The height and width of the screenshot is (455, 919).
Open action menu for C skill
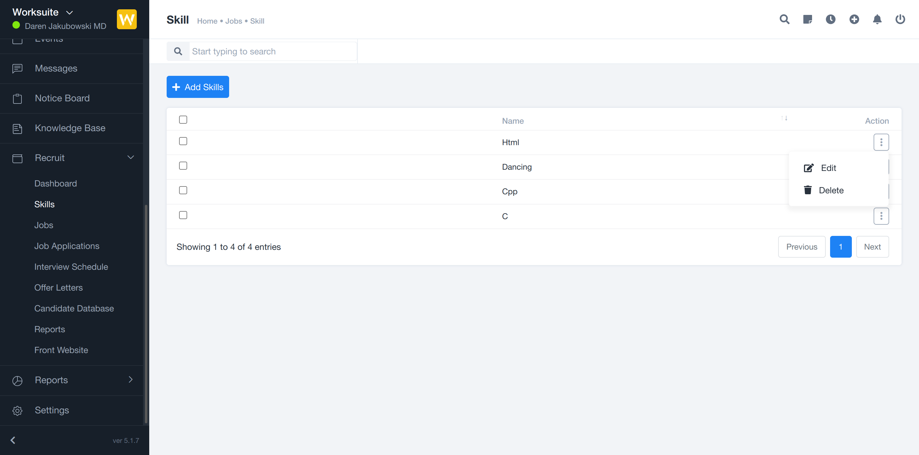(x=881, y=216)
